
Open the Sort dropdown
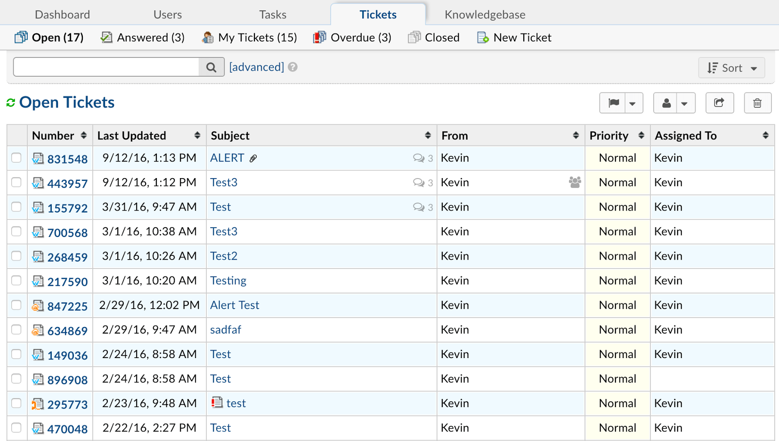point(731,68)
